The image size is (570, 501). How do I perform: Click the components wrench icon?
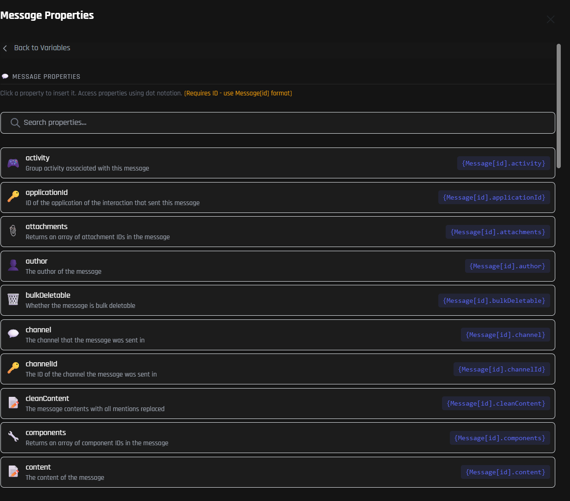(x=13, y=436)
